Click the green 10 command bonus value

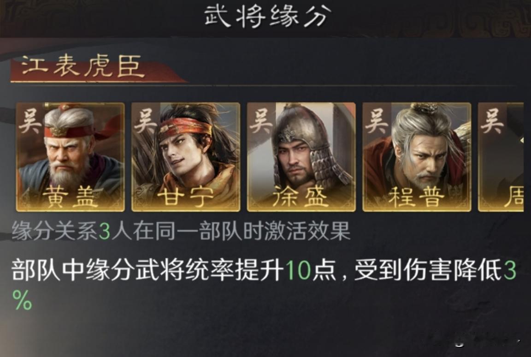click(x=298, y=270)
